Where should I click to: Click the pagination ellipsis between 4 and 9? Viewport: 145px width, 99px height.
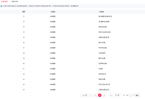108,95
